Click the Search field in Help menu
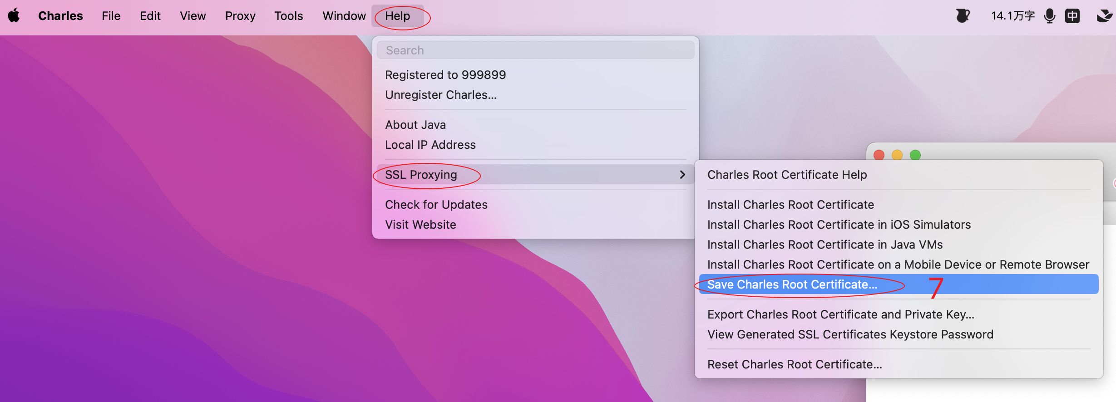 pyautogui.click(x=536, y=50)
